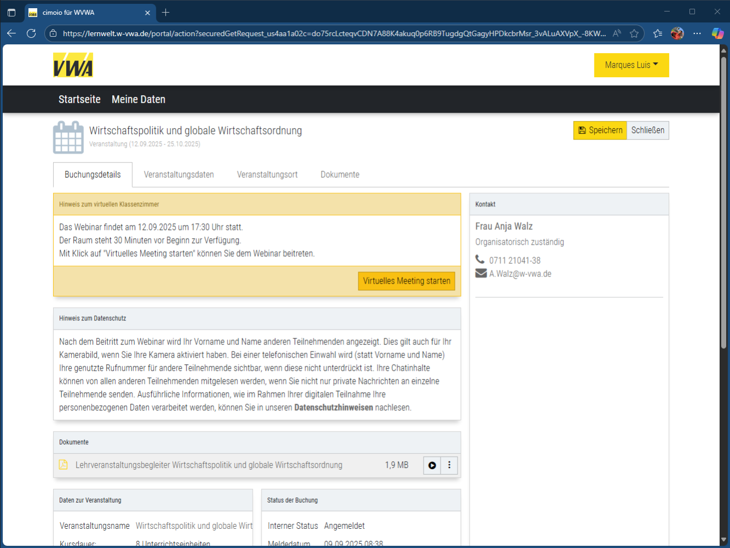Switch to the Veranstaltungsdaten tab
The height and width of the screenshot is (548, 730).
[178, 175]
